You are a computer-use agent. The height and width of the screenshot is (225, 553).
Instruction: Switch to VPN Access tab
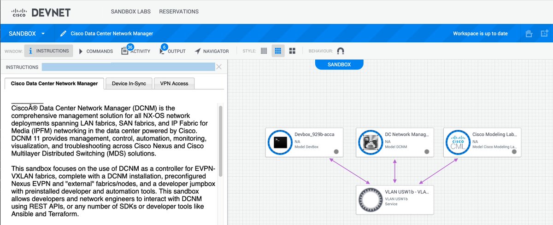[174, 84]
